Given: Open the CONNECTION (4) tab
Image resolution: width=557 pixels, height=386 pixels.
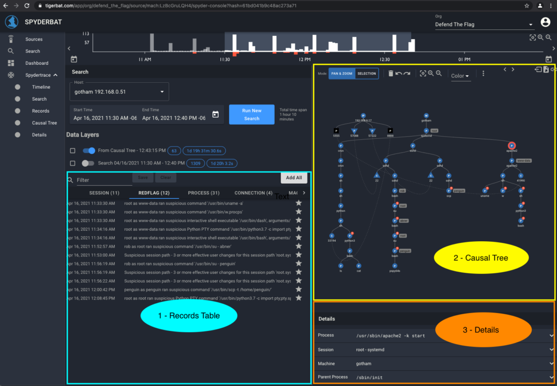Looking at the screenshot, I should click(x=253, y=193).
